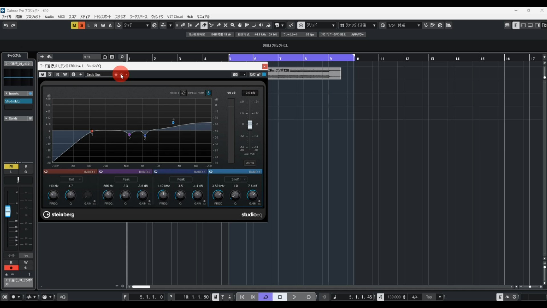Open the VST Cloud menu
Screen dimensions: 547x308
click(x=175, y=17)
